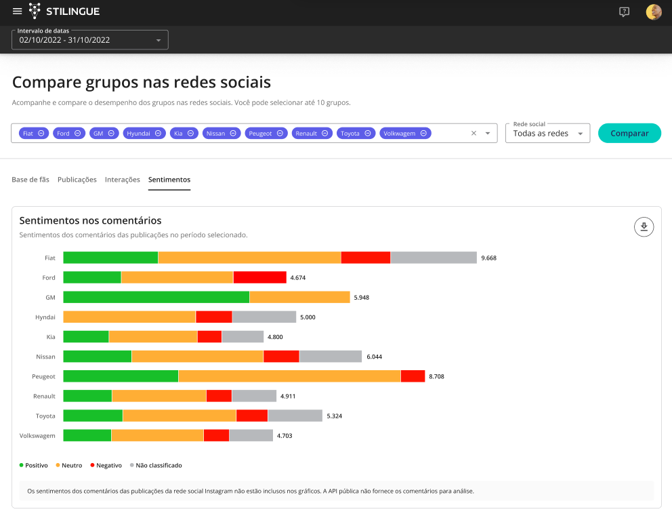Remove the Hyundai group chip
Screen dimensions: 672x518
(x=158, y=134)
